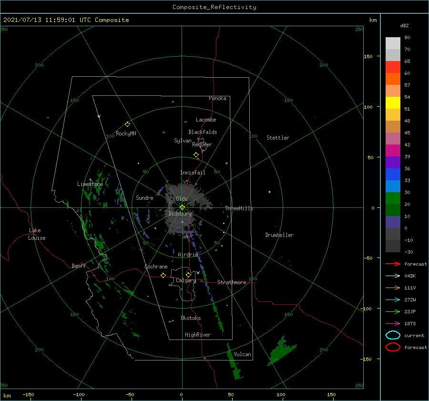Image resolution: width=429 pixels, height=401 pixels.
Task: Click the 150 label on right km axis
Action: [368, 56]
